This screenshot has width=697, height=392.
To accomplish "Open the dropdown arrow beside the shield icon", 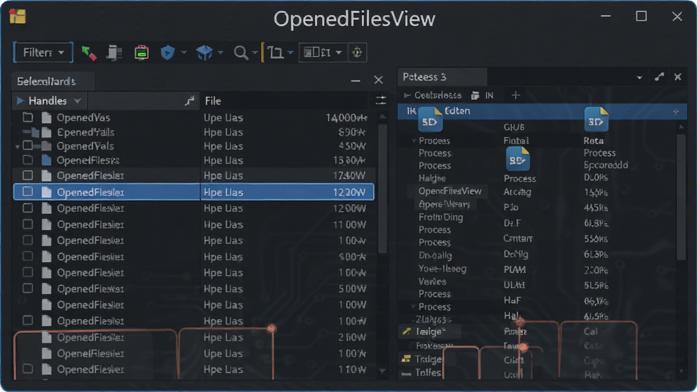I will [x=183, y=52].
